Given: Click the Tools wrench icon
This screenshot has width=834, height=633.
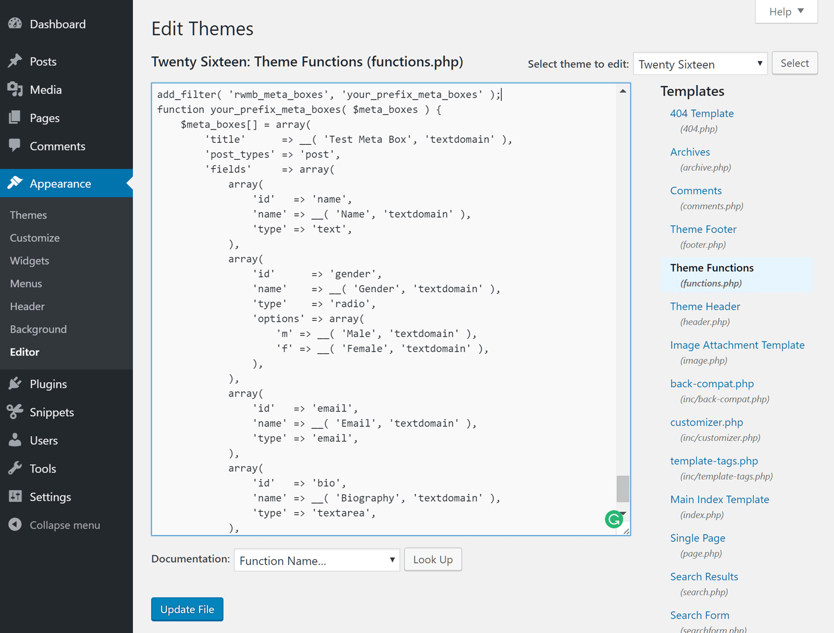Looking at the screenshot, I should 15,468.
